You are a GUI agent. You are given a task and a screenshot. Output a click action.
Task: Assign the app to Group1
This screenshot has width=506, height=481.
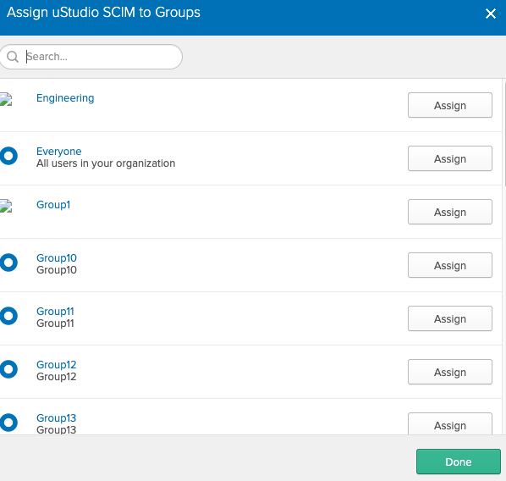(x=450, y=212)
